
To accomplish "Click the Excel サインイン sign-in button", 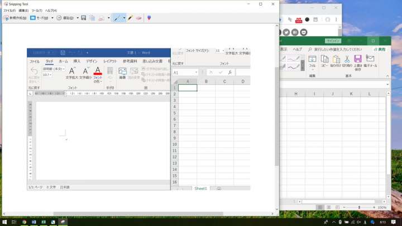I will pos(333,41).
